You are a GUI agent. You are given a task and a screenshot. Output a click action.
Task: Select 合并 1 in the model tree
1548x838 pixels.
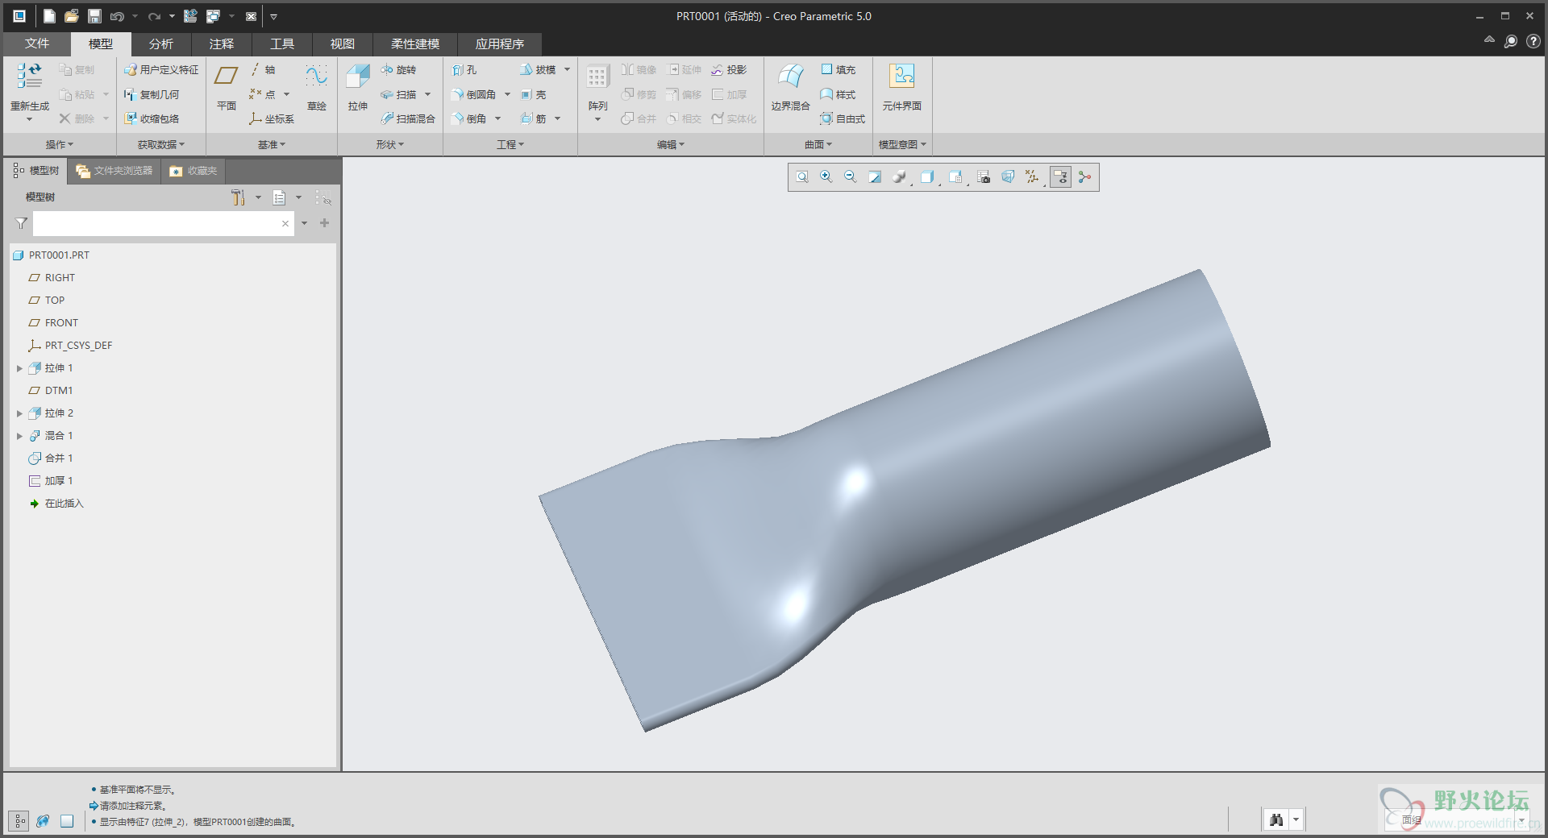pyautogui.click(x=51, y=458)
